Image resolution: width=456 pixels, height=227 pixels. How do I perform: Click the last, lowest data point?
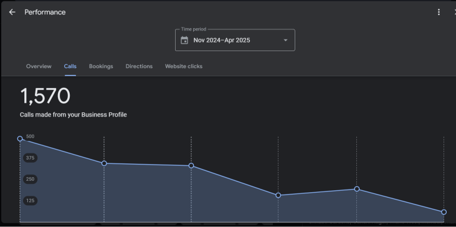click(x=444, y=212)
